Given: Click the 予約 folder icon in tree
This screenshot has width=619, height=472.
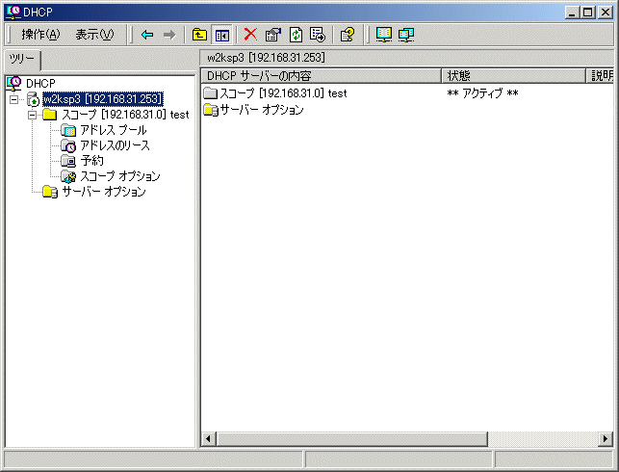Looking at the screenshot, I should pos(68,161).
